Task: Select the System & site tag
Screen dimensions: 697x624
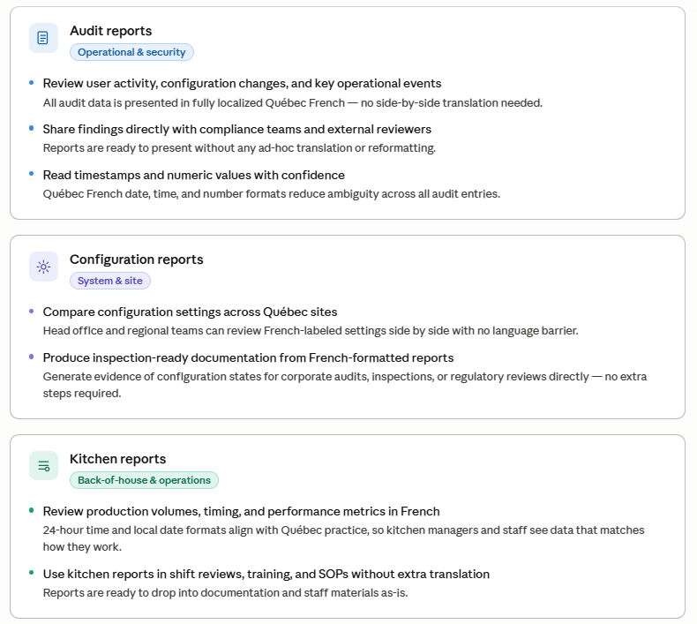Action: 109,281
